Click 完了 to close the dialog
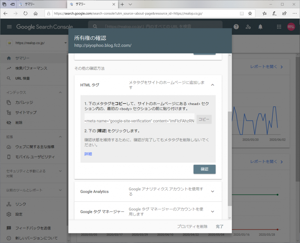 click(x=220, y=226)
